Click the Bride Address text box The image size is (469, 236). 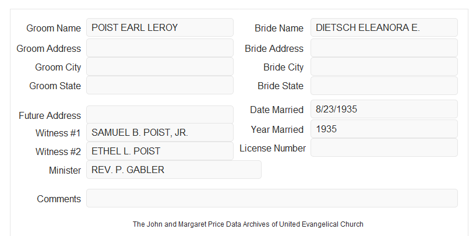click(384, 48)
